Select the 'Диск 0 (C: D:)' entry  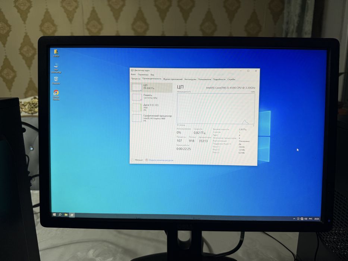click(151, 107)
